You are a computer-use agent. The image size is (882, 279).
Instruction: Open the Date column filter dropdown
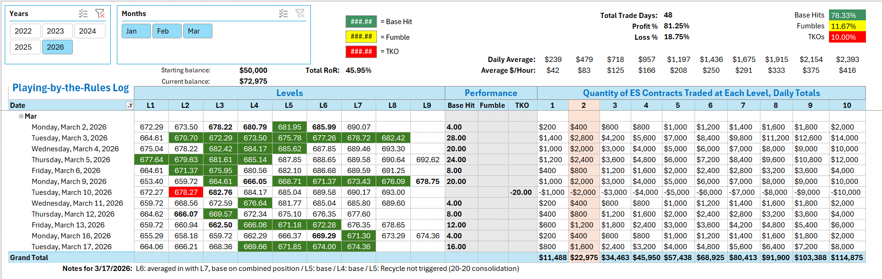[x=130, y=105]
